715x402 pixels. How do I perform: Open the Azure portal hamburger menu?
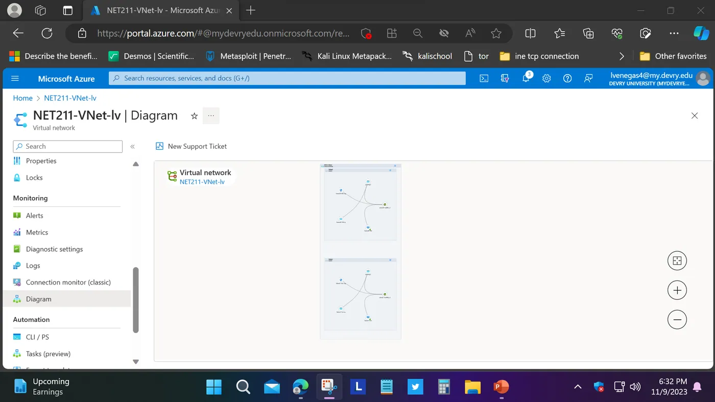tap(15, 79)
